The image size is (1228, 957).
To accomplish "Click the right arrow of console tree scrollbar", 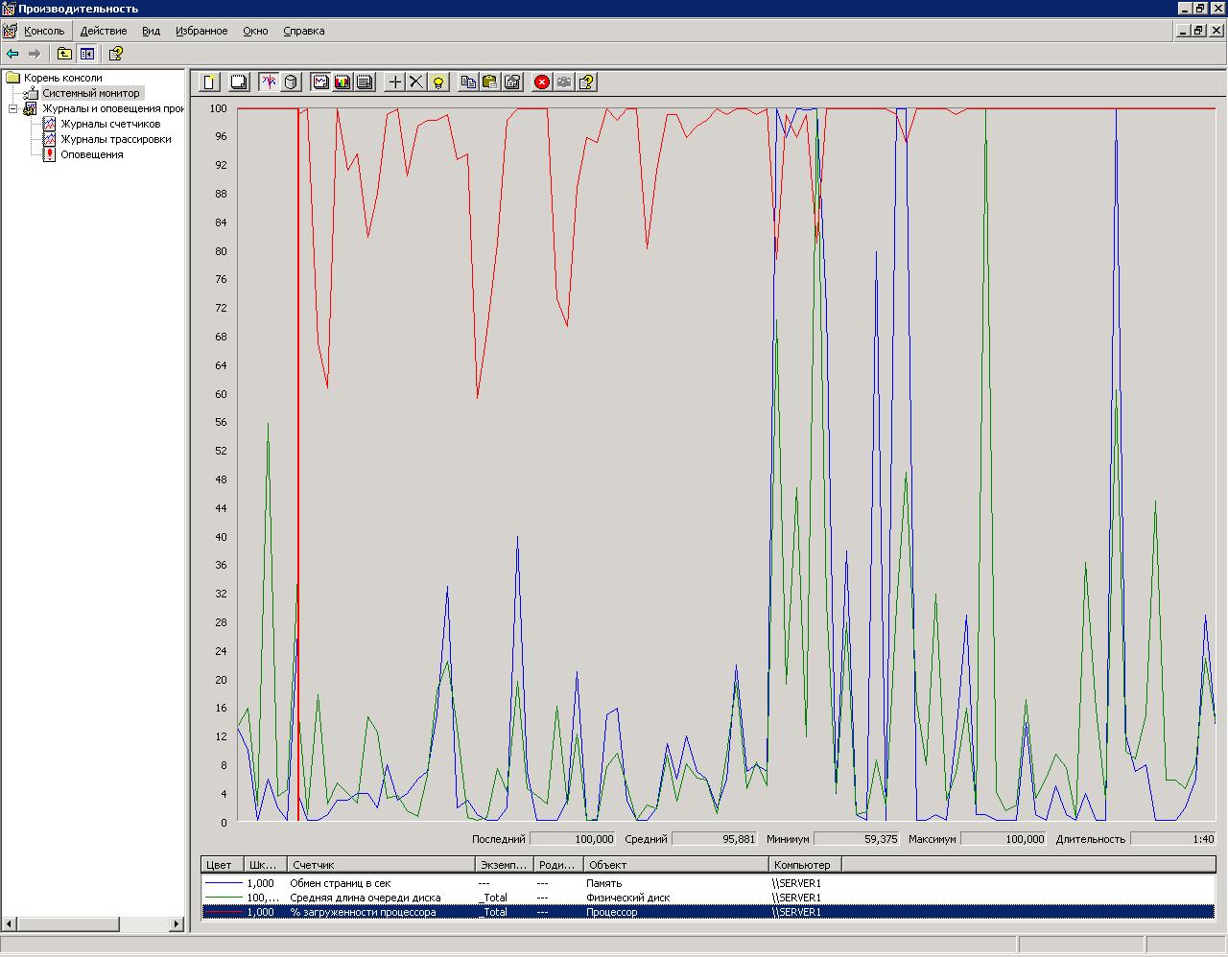I will [177, 924].
